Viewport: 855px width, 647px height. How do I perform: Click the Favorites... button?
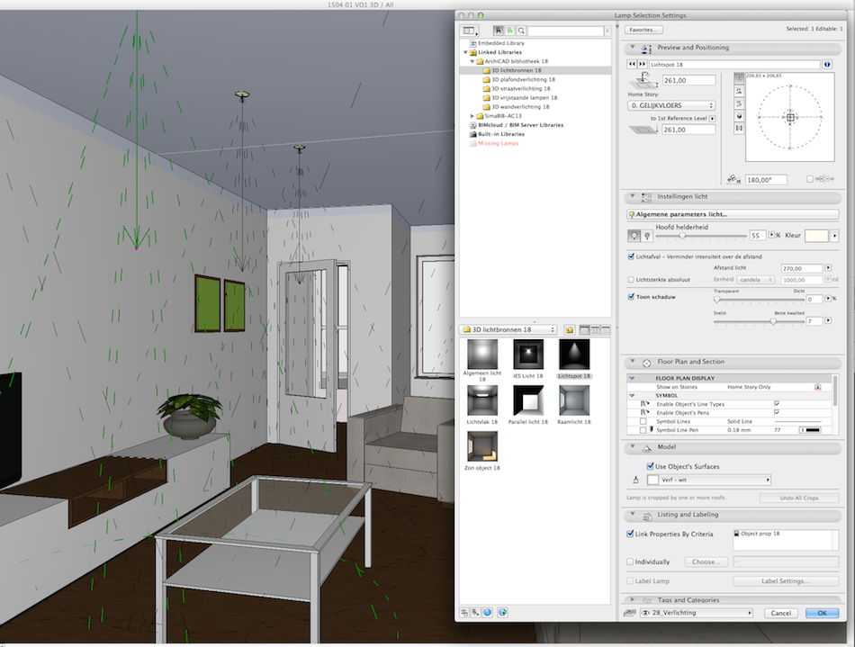coord(643,30)
